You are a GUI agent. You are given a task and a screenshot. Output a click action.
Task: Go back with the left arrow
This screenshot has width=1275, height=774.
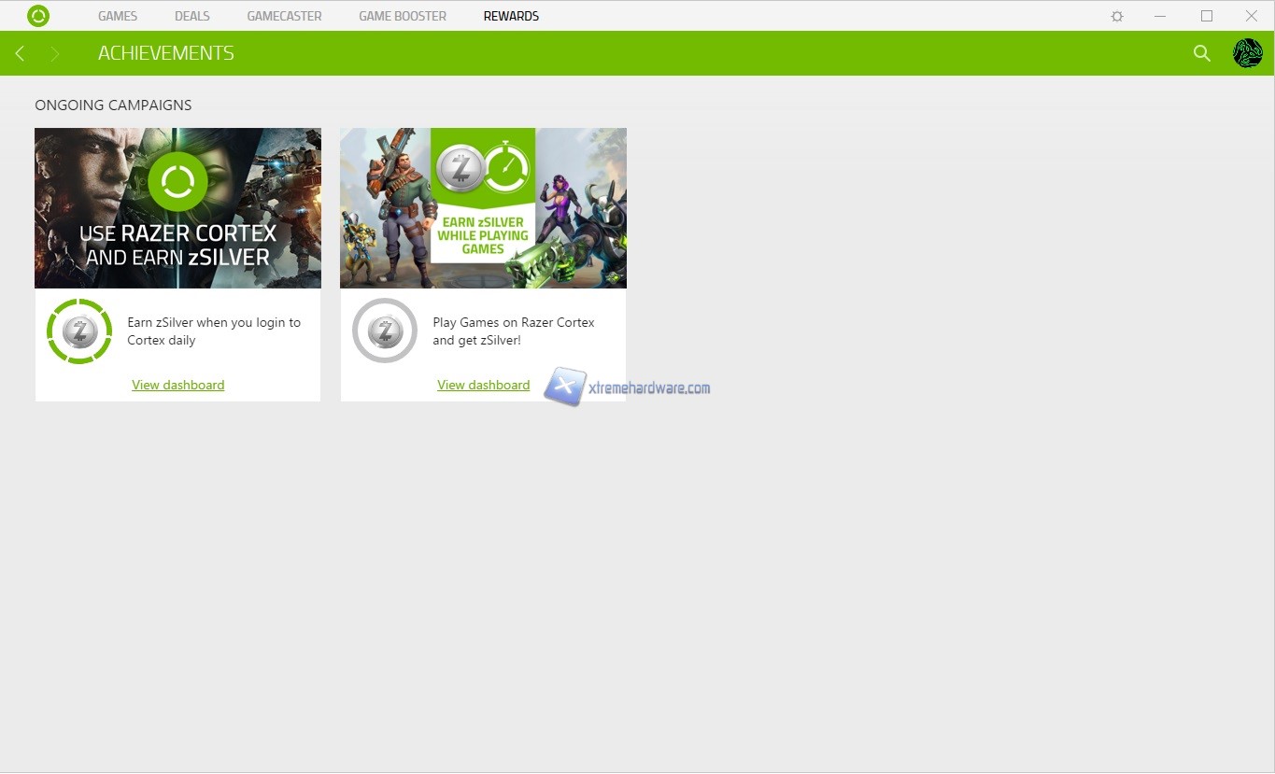(20, 54)
